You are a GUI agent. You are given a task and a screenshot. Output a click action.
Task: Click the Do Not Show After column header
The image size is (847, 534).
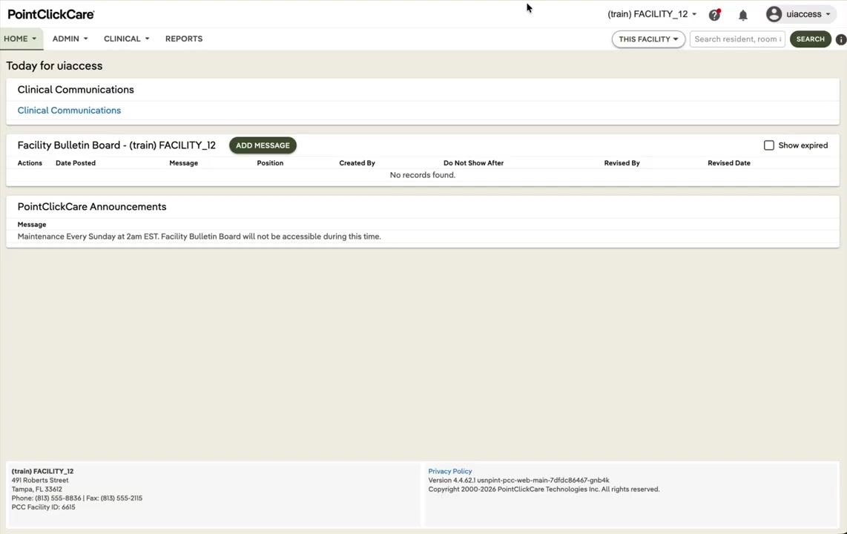pyautogui.click(x=473, y=163)
